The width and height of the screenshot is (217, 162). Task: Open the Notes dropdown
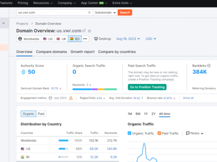195,133
